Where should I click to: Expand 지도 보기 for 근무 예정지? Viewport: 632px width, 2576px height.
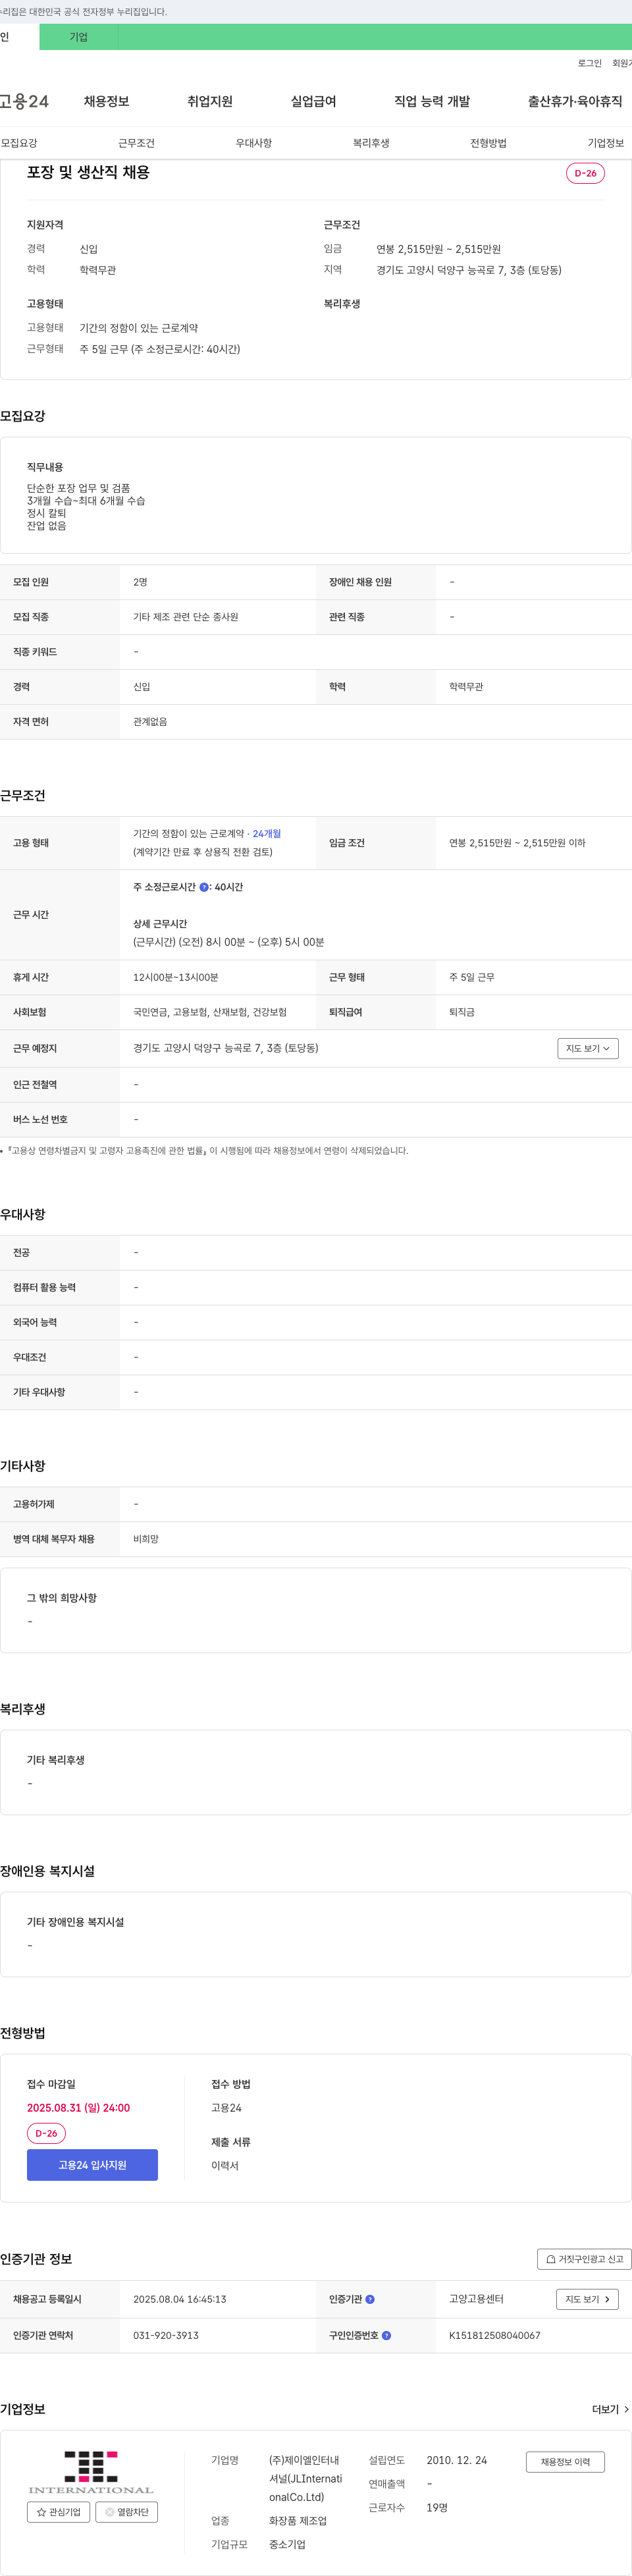point(588,1048)
